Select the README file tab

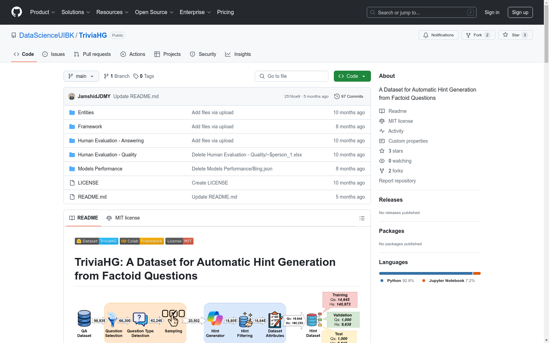[x=84, y=218]
